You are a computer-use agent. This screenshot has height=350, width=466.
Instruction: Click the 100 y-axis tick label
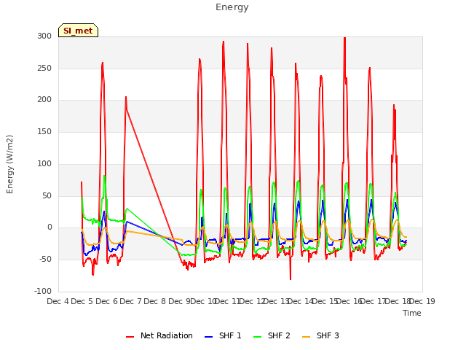coord(44,163)
